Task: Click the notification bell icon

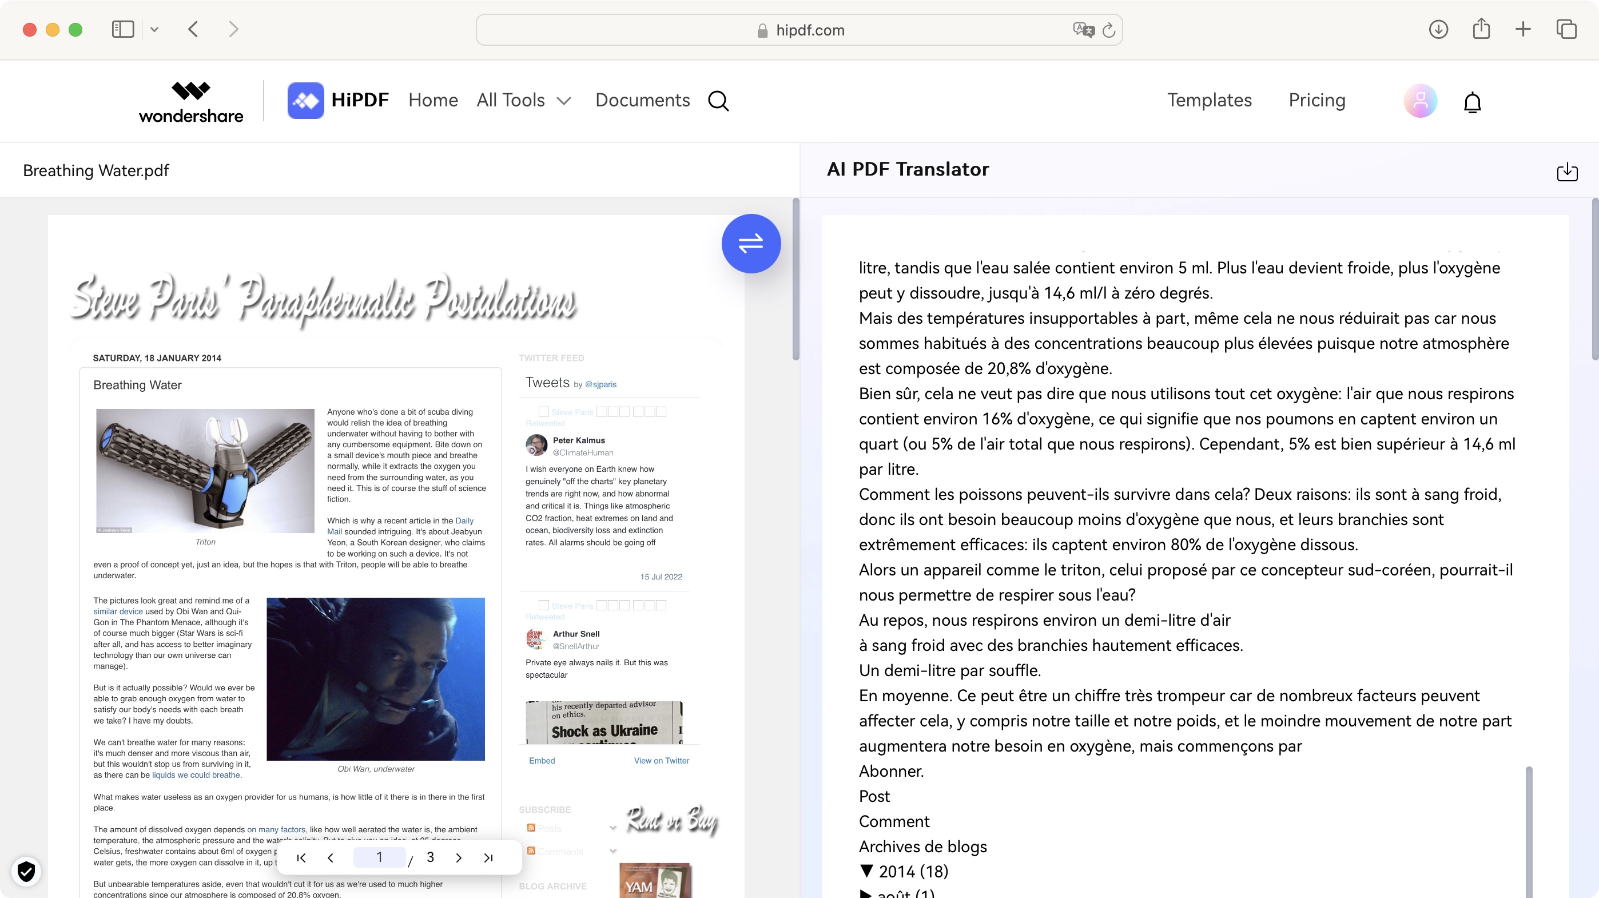Action: click(1473, 101)
